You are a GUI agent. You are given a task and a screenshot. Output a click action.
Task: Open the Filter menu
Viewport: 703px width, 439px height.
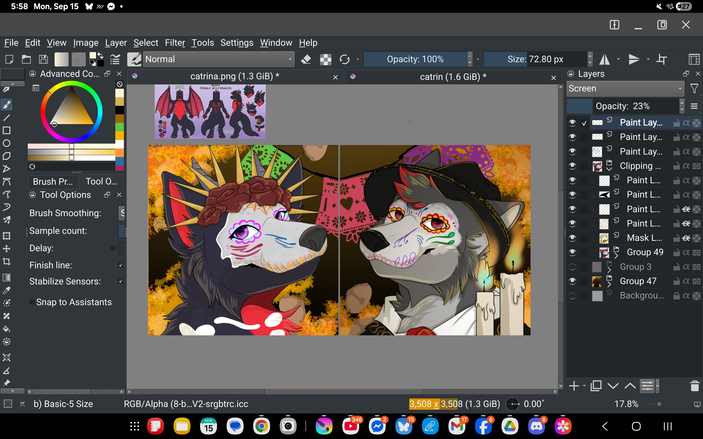[x=175, y=43]
